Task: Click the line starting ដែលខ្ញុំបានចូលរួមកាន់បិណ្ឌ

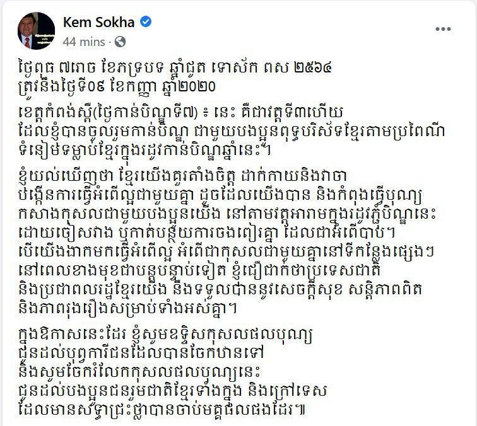Action: point(232,132)
